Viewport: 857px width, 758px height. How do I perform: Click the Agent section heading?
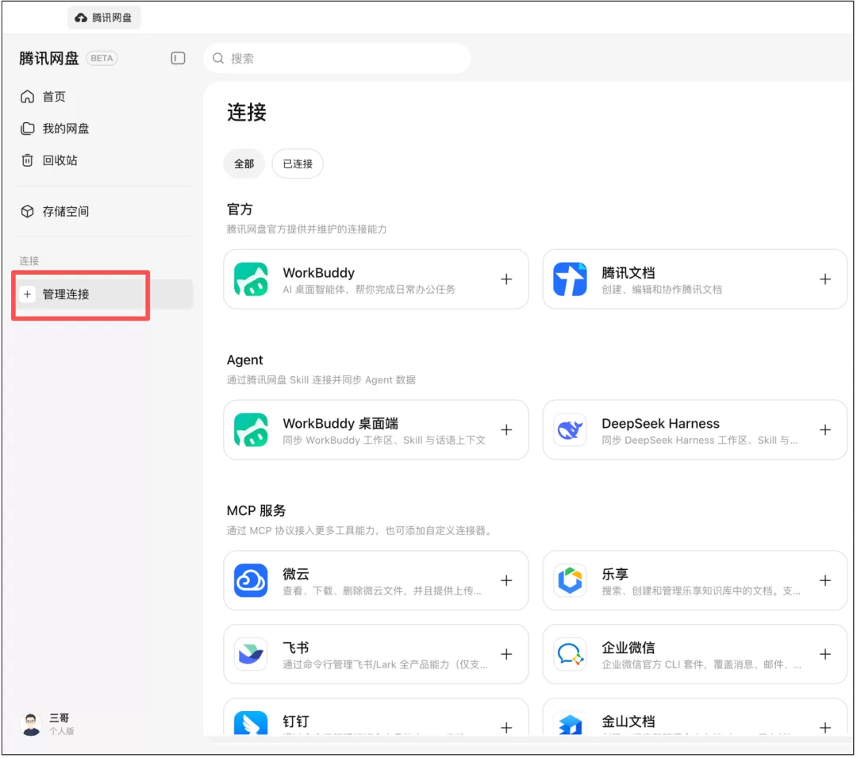(x=245, y=360)
